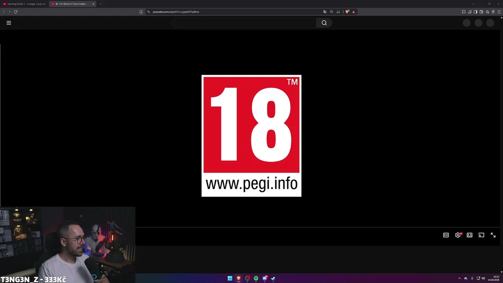Open the volume speaker tray icon
Viewport: 503px width, 283px height.
483,278
